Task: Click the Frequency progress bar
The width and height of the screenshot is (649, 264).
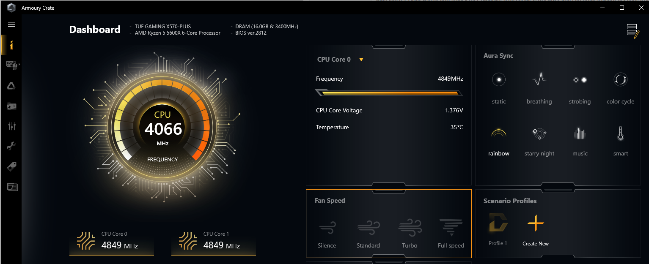Action: (x=389, y=93)
